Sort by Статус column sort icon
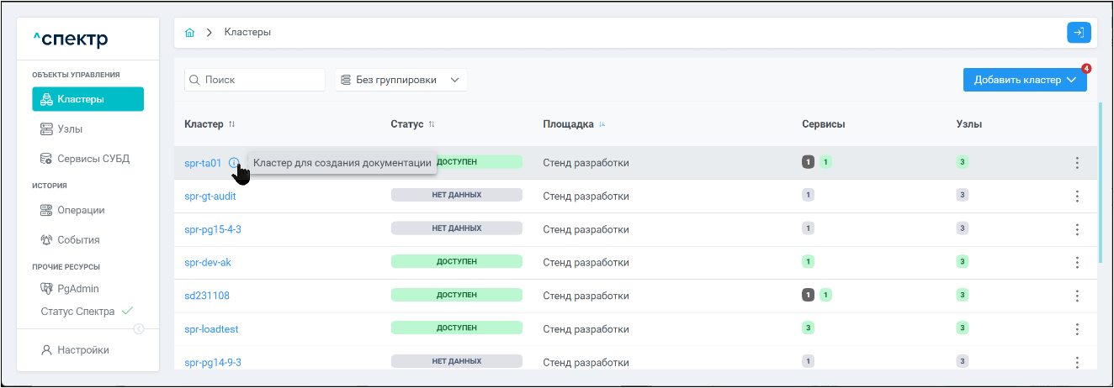 [x=432, y=124]
